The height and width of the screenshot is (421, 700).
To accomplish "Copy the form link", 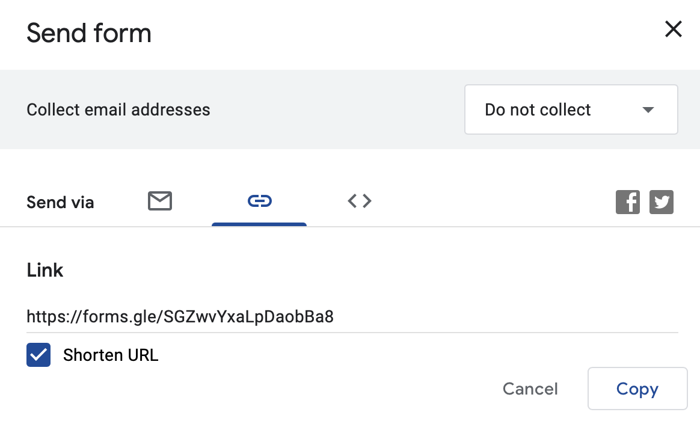I will [637, 389].
